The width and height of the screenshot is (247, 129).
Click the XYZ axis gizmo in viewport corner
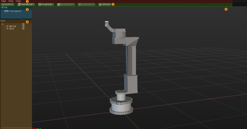pos(36,126)
